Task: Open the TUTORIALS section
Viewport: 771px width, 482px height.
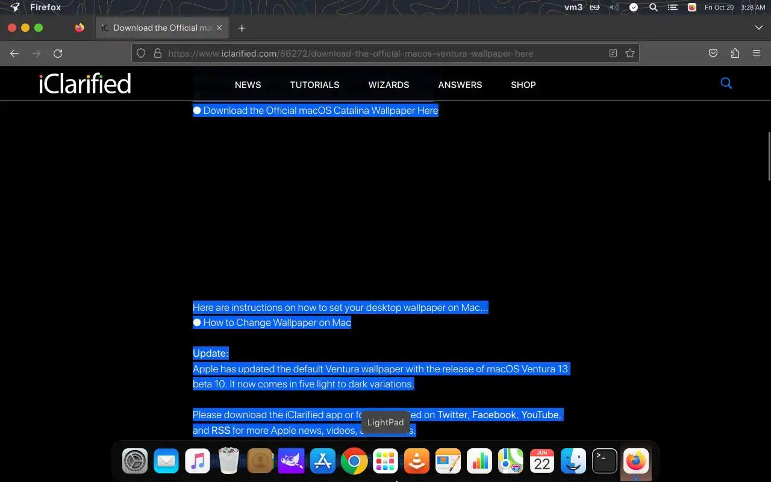Action: point(314,85)
